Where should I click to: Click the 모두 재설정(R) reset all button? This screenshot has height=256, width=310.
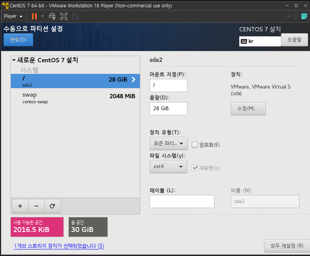(287, 246)
